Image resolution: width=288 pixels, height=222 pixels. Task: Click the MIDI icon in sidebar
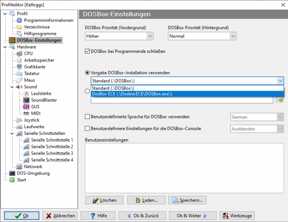point(27,114)
